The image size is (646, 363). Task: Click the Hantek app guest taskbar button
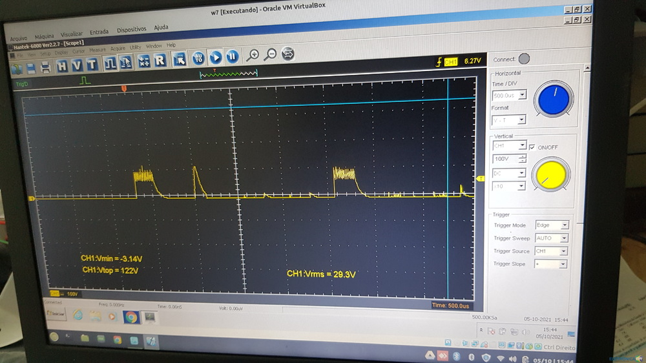coord(149,317)
